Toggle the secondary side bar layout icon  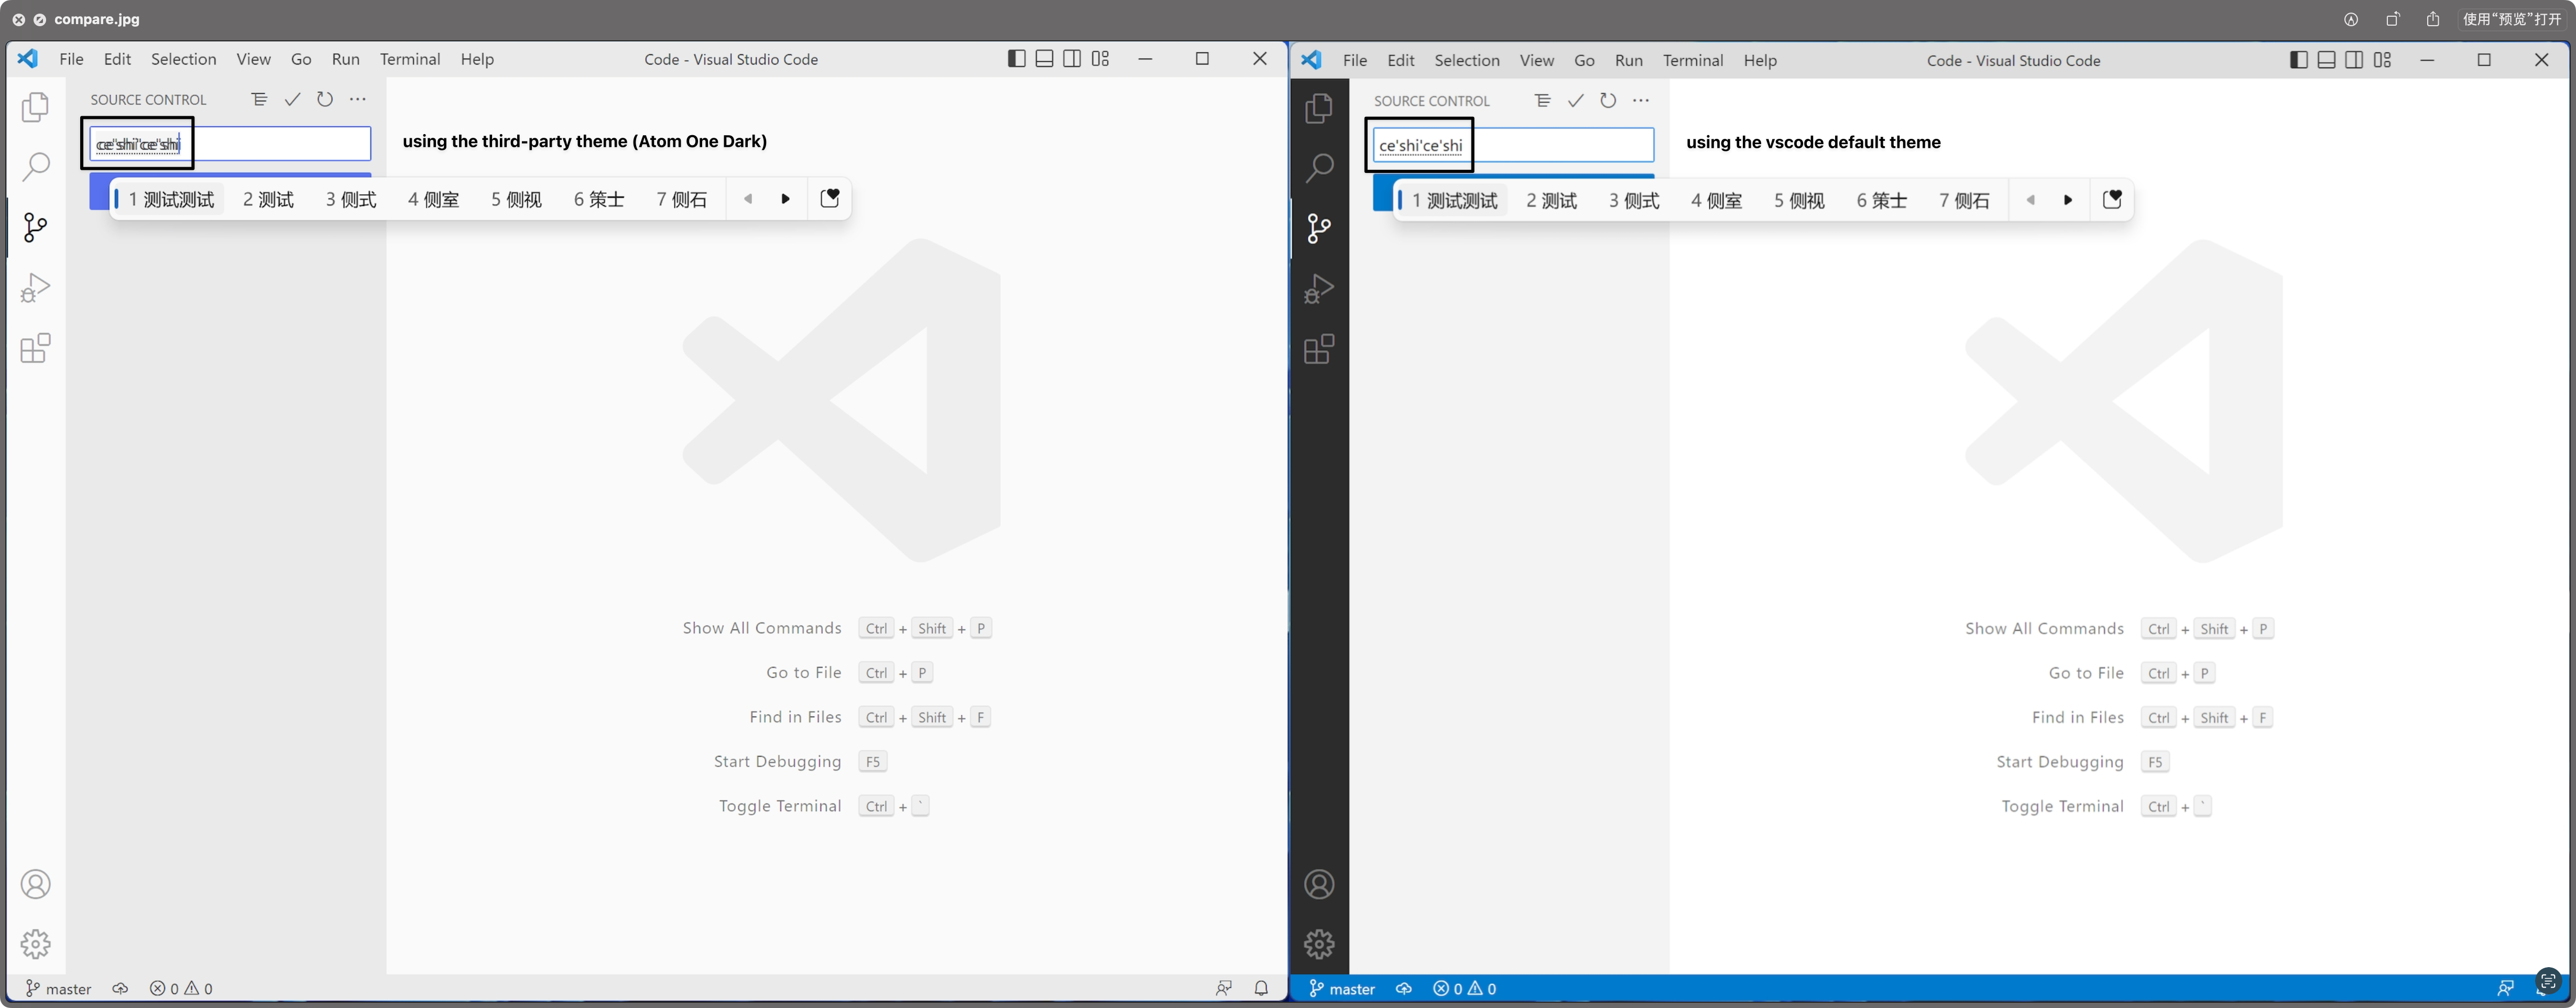[1072, 59]
